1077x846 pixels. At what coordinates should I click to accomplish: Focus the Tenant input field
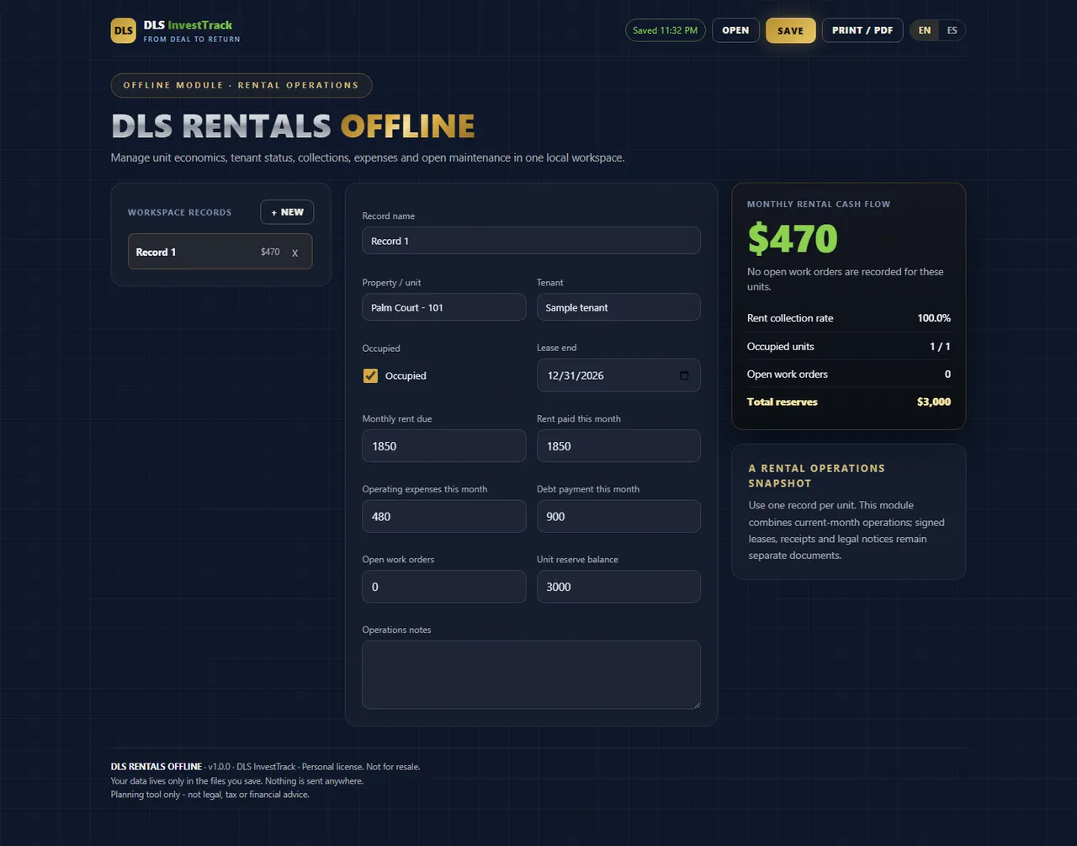tap(618, 307)
